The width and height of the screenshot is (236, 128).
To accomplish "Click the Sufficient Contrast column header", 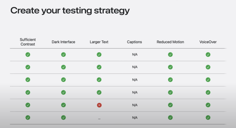I will (x=28, y=42).
